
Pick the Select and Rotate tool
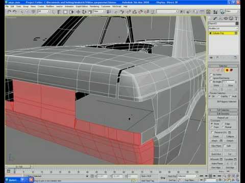click(x=84, y=12)
